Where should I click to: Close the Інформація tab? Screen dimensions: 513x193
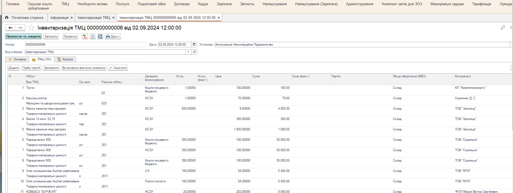[x=72, y=18]
